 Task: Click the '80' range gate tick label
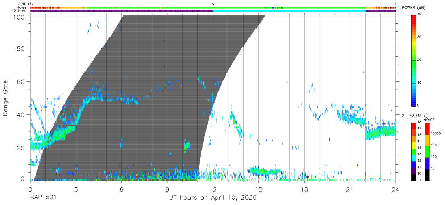tap(21, 48)
